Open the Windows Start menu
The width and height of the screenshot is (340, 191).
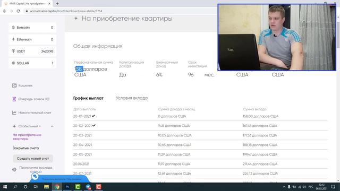click(5, 187)
